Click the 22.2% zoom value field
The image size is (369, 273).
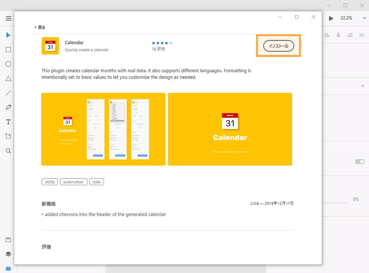tap(346, 18)
